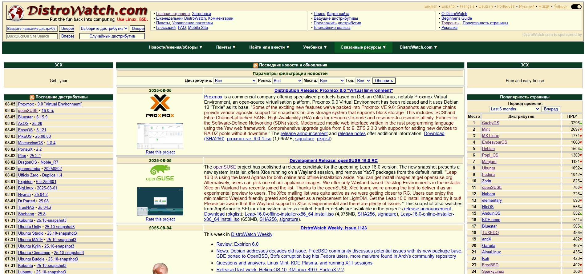Click the Proxmox logo image
This screenshot has width=585, height=274.
point(160,106)
